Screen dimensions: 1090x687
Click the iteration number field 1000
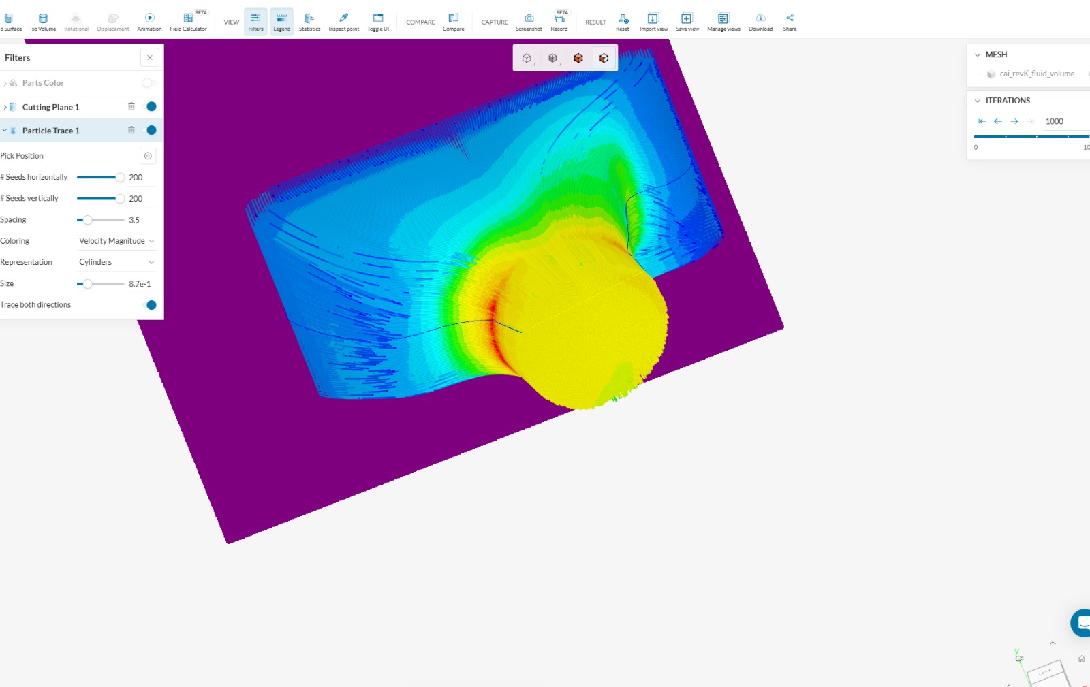click(x=1065, y=121)
